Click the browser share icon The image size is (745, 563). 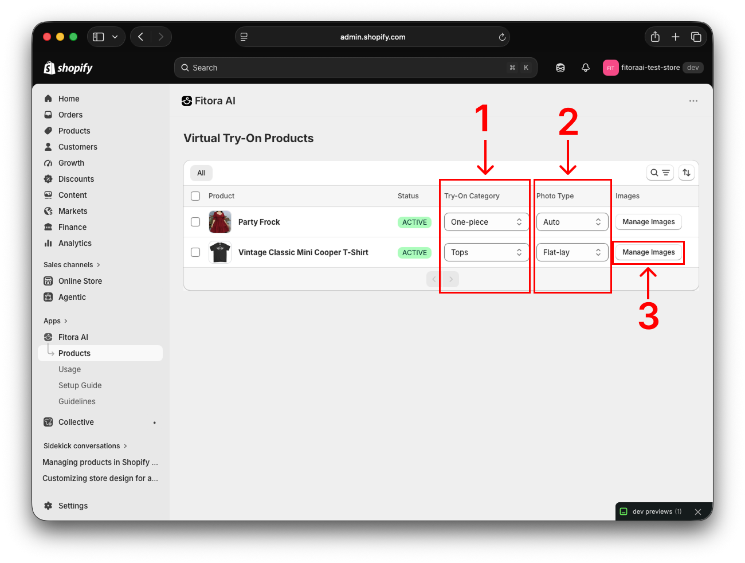[x=655, y=37]
